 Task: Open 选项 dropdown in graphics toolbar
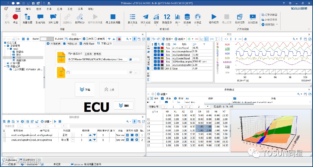coord(180,39)
